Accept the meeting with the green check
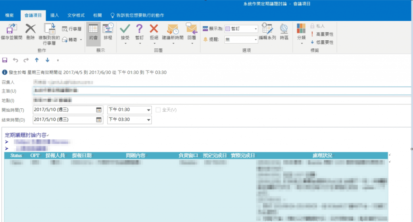Screen dimensions: 413x222 coord(125,29)
